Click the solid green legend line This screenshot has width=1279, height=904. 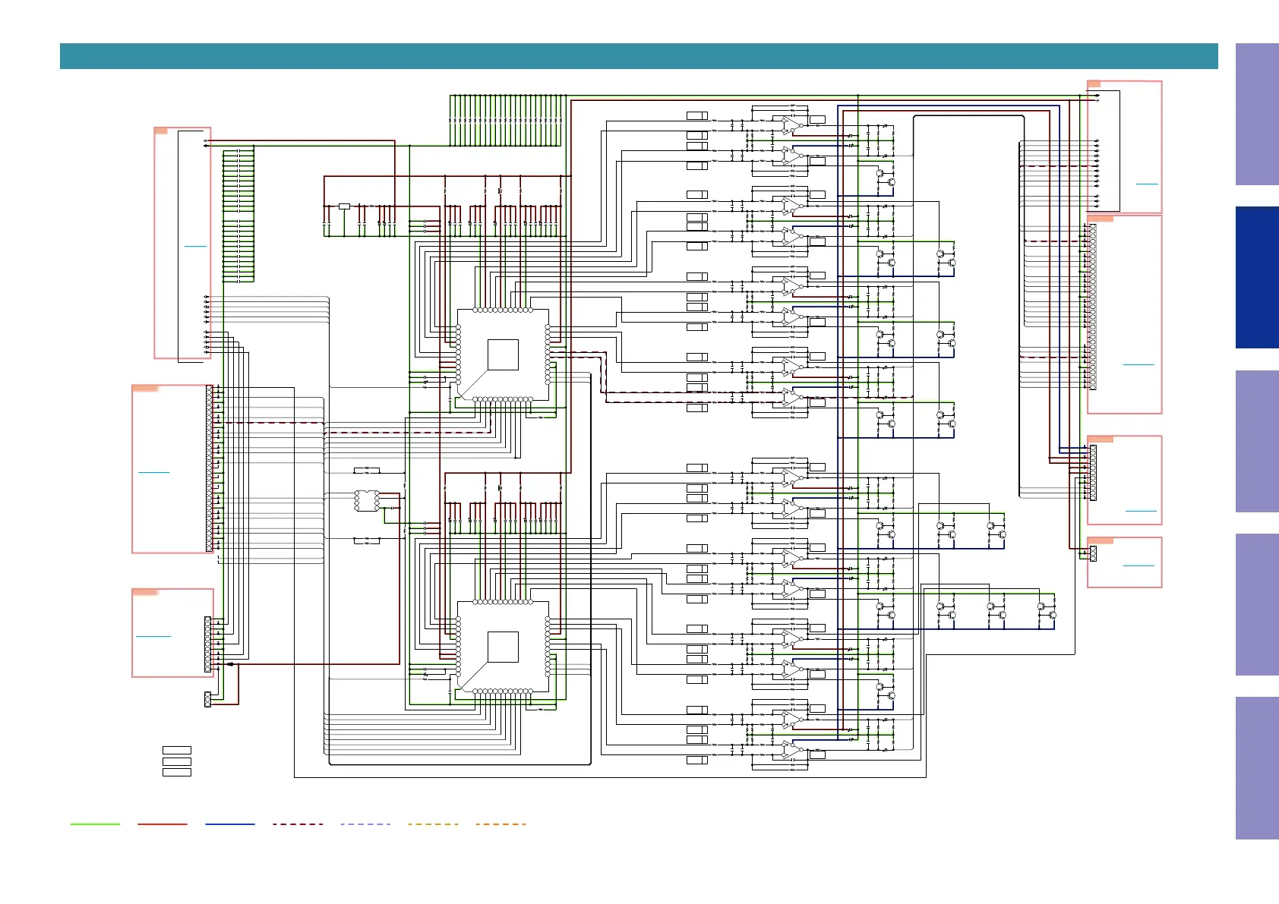click(x=95, y=824)
